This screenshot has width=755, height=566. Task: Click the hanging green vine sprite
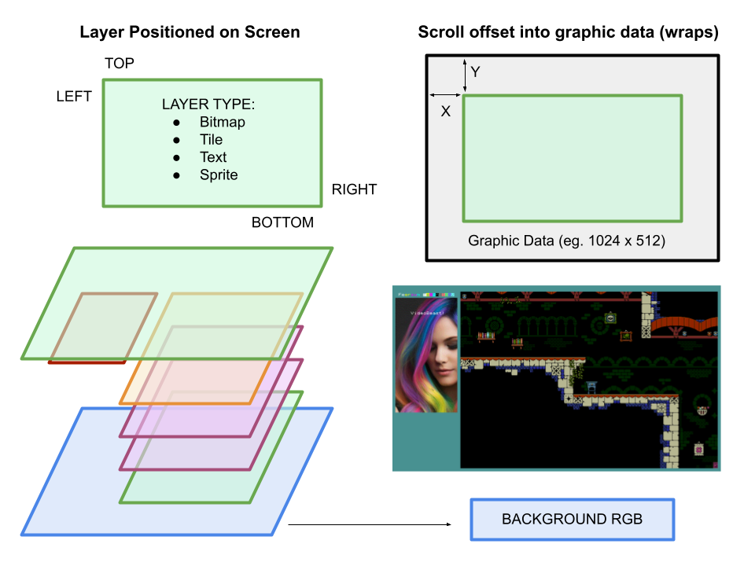pos(576,374)
